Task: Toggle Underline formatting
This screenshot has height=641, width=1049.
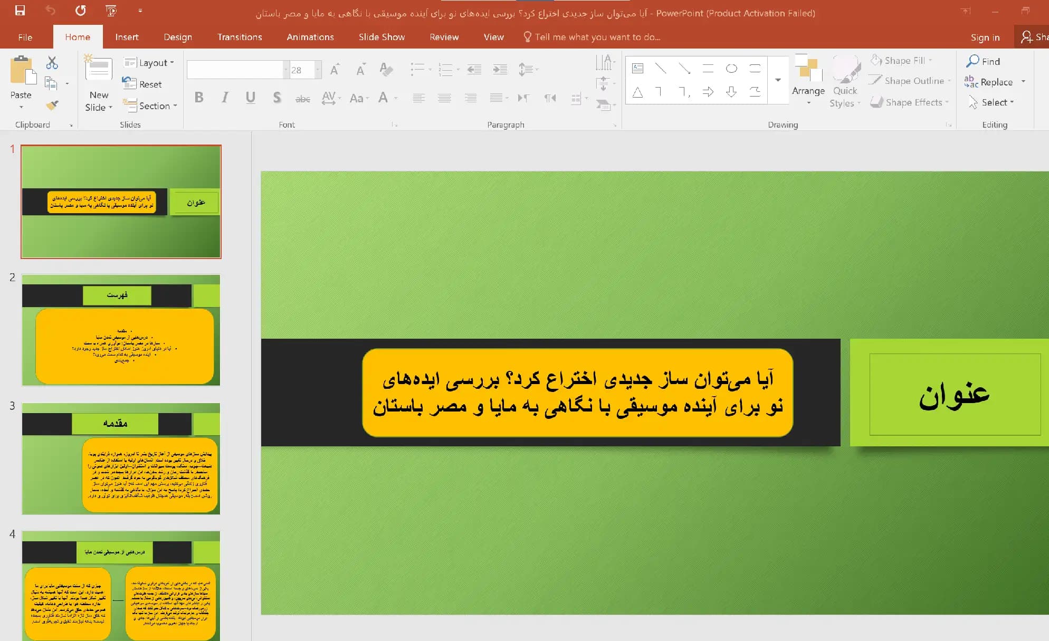Action: pyautogui.click(x=251, y=98)
